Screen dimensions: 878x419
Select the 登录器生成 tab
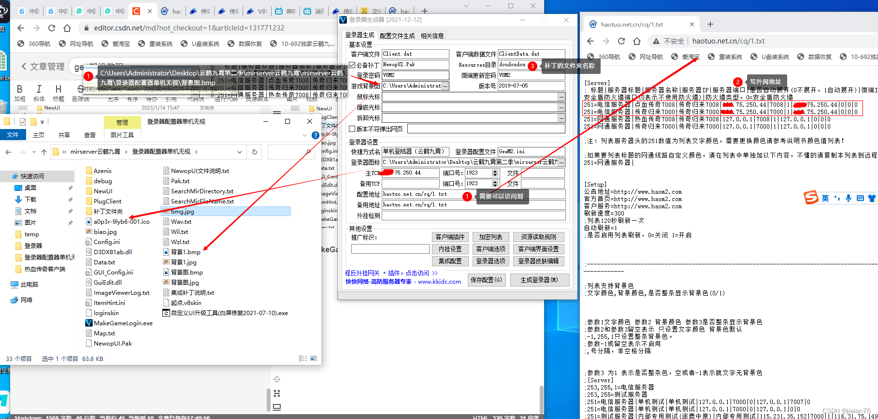(x=360, y=35)
